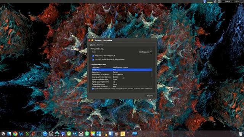Screen dimensions: 244x137
Task: Click the blue info icon under shortcuts list
Action: [93, 89]
